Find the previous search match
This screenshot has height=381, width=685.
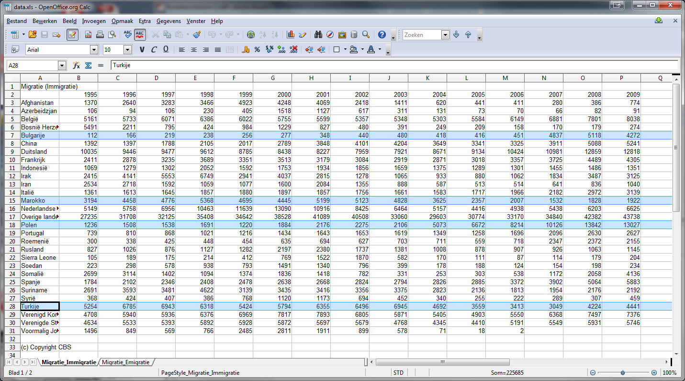pos(468,35)
